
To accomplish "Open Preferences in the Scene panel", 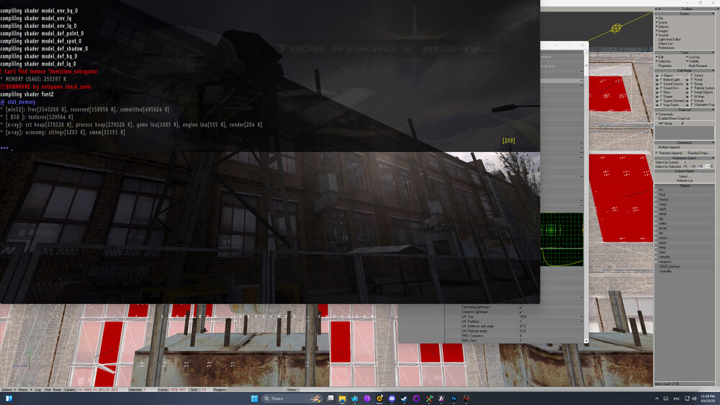I will pyautogui.click(x=666, y=48).
